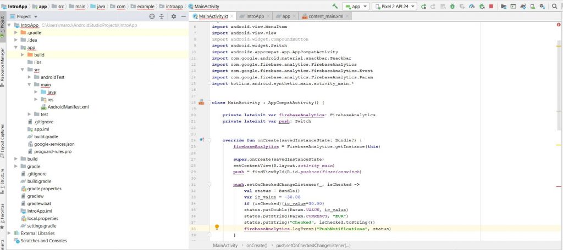Select AndroidManifest.xml in the project tree
Image resolution: width=563 pixels, height=250 pixels.
(68, 107)
